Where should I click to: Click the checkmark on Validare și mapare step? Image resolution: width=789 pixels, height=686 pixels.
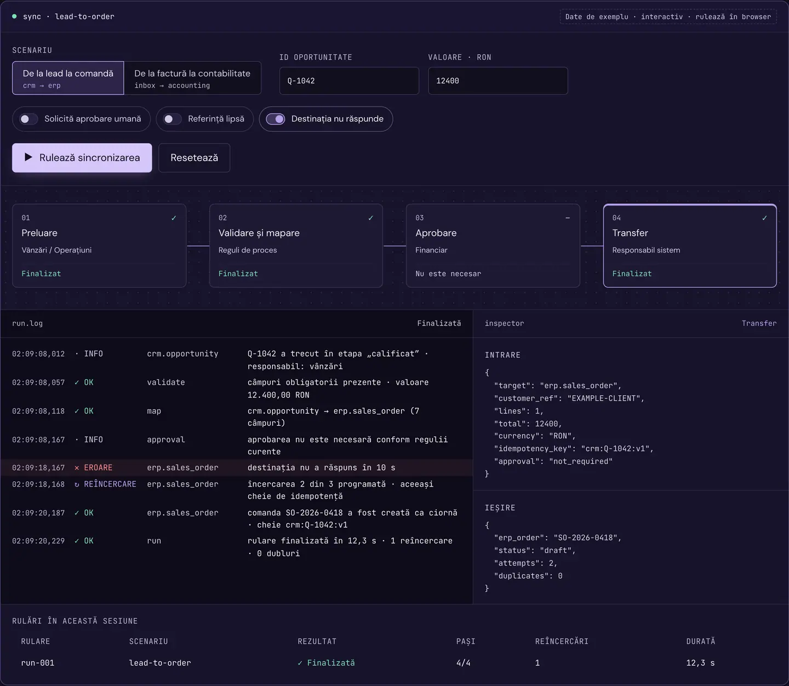(371, 218)
